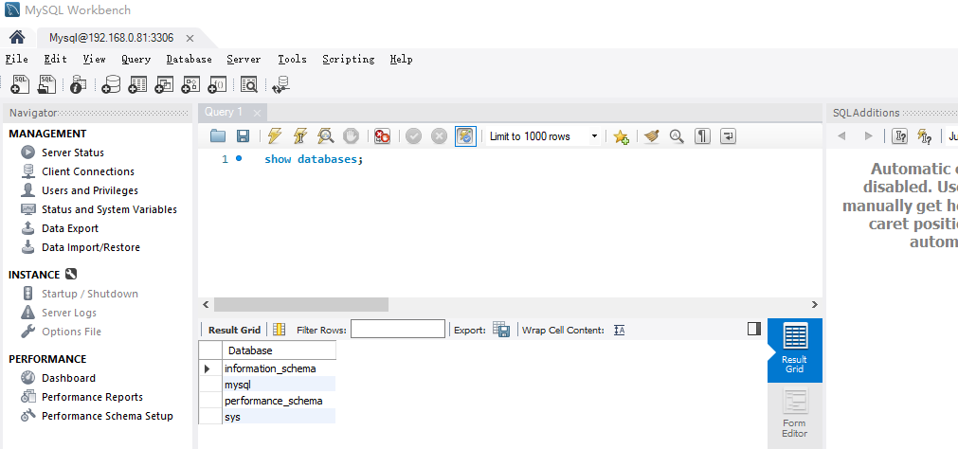Image resolution: width=958 pixels, height=449 pixels.
Task: Toggle continue-on-error execution icon
Action: pyautogui.click(x=383, y=136)
